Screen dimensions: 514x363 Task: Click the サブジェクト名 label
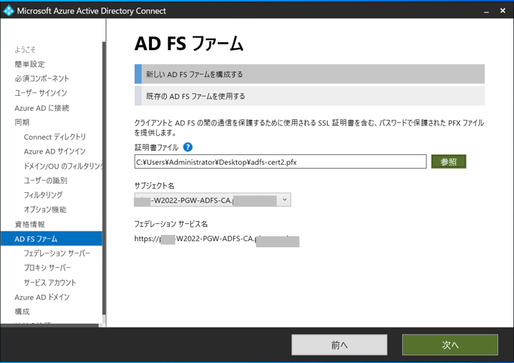coord(155,185)
